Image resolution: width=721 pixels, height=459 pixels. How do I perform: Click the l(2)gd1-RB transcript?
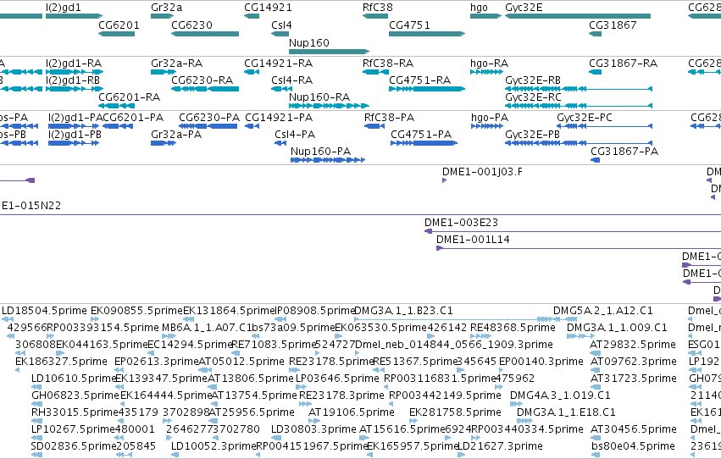tap(75, 89)
